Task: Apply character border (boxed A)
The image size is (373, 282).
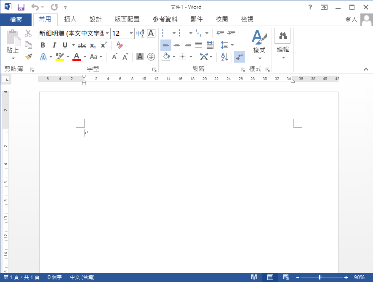Action: coord(151,33)
